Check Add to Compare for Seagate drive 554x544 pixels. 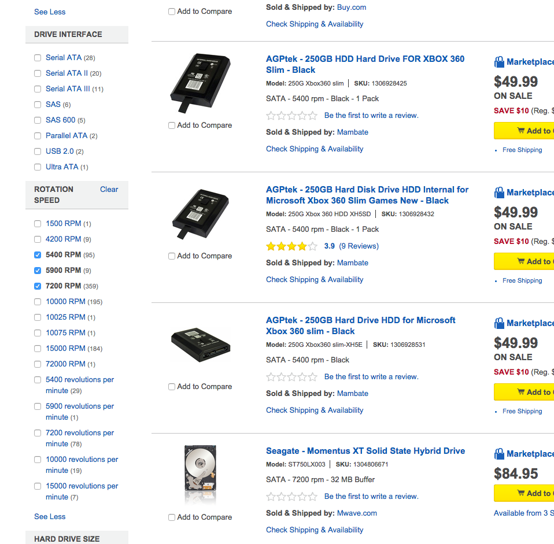[172, 518]
